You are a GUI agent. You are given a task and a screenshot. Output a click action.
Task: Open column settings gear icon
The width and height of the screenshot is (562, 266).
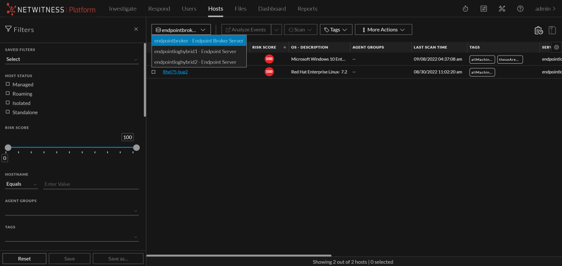point(556,47)
